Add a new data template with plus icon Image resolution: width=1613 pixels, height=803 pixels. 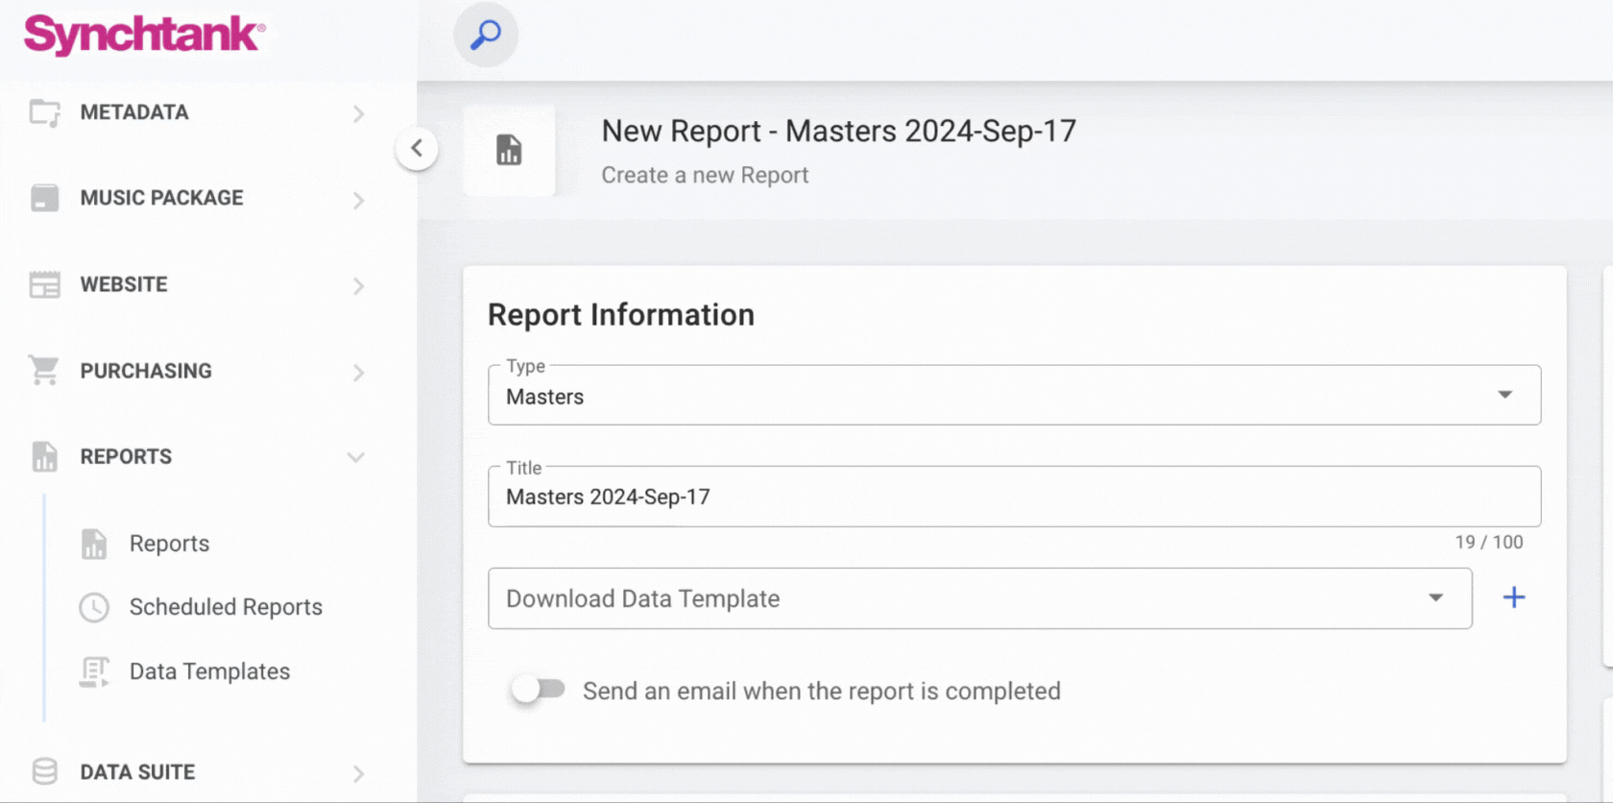point(1514,597)
